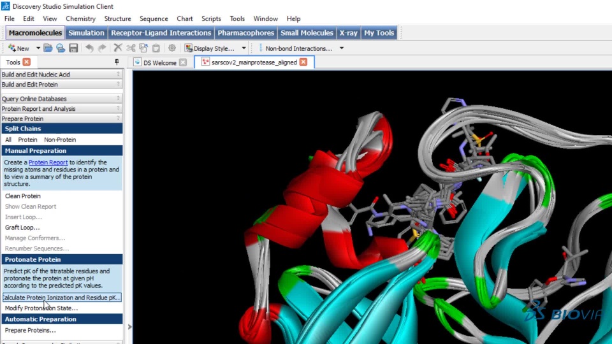The image size is (612, 344).
Task: Switch to the X-ray tab
Action: (x=349, y=32)
